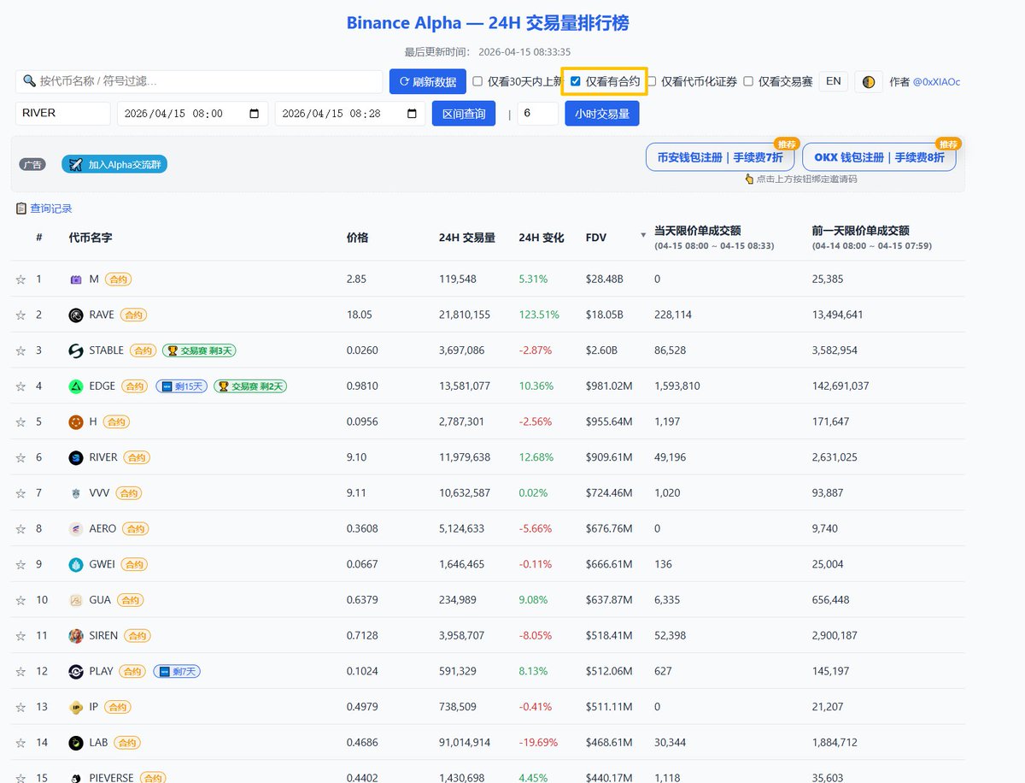1025x783 pixels.
Task: Sort by 24H 变化 column header
Action: click(542, 238)
